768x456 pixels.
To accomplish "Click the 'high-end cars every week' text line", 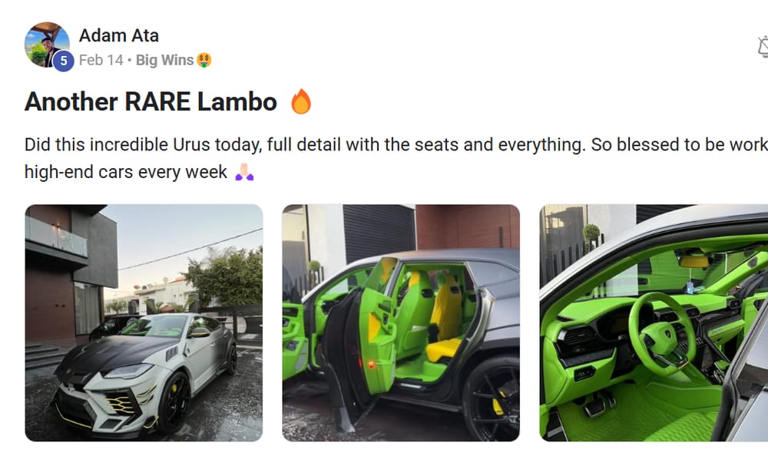I will 126,172.
